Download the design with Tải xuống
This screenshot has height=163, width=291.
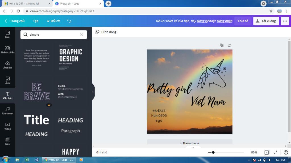[x=266, y=21]
